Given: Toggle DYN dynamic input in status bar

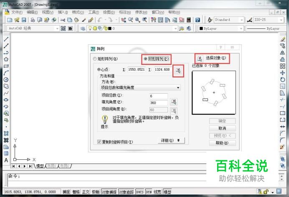Looking at the screenshot, I should (149, 192).
